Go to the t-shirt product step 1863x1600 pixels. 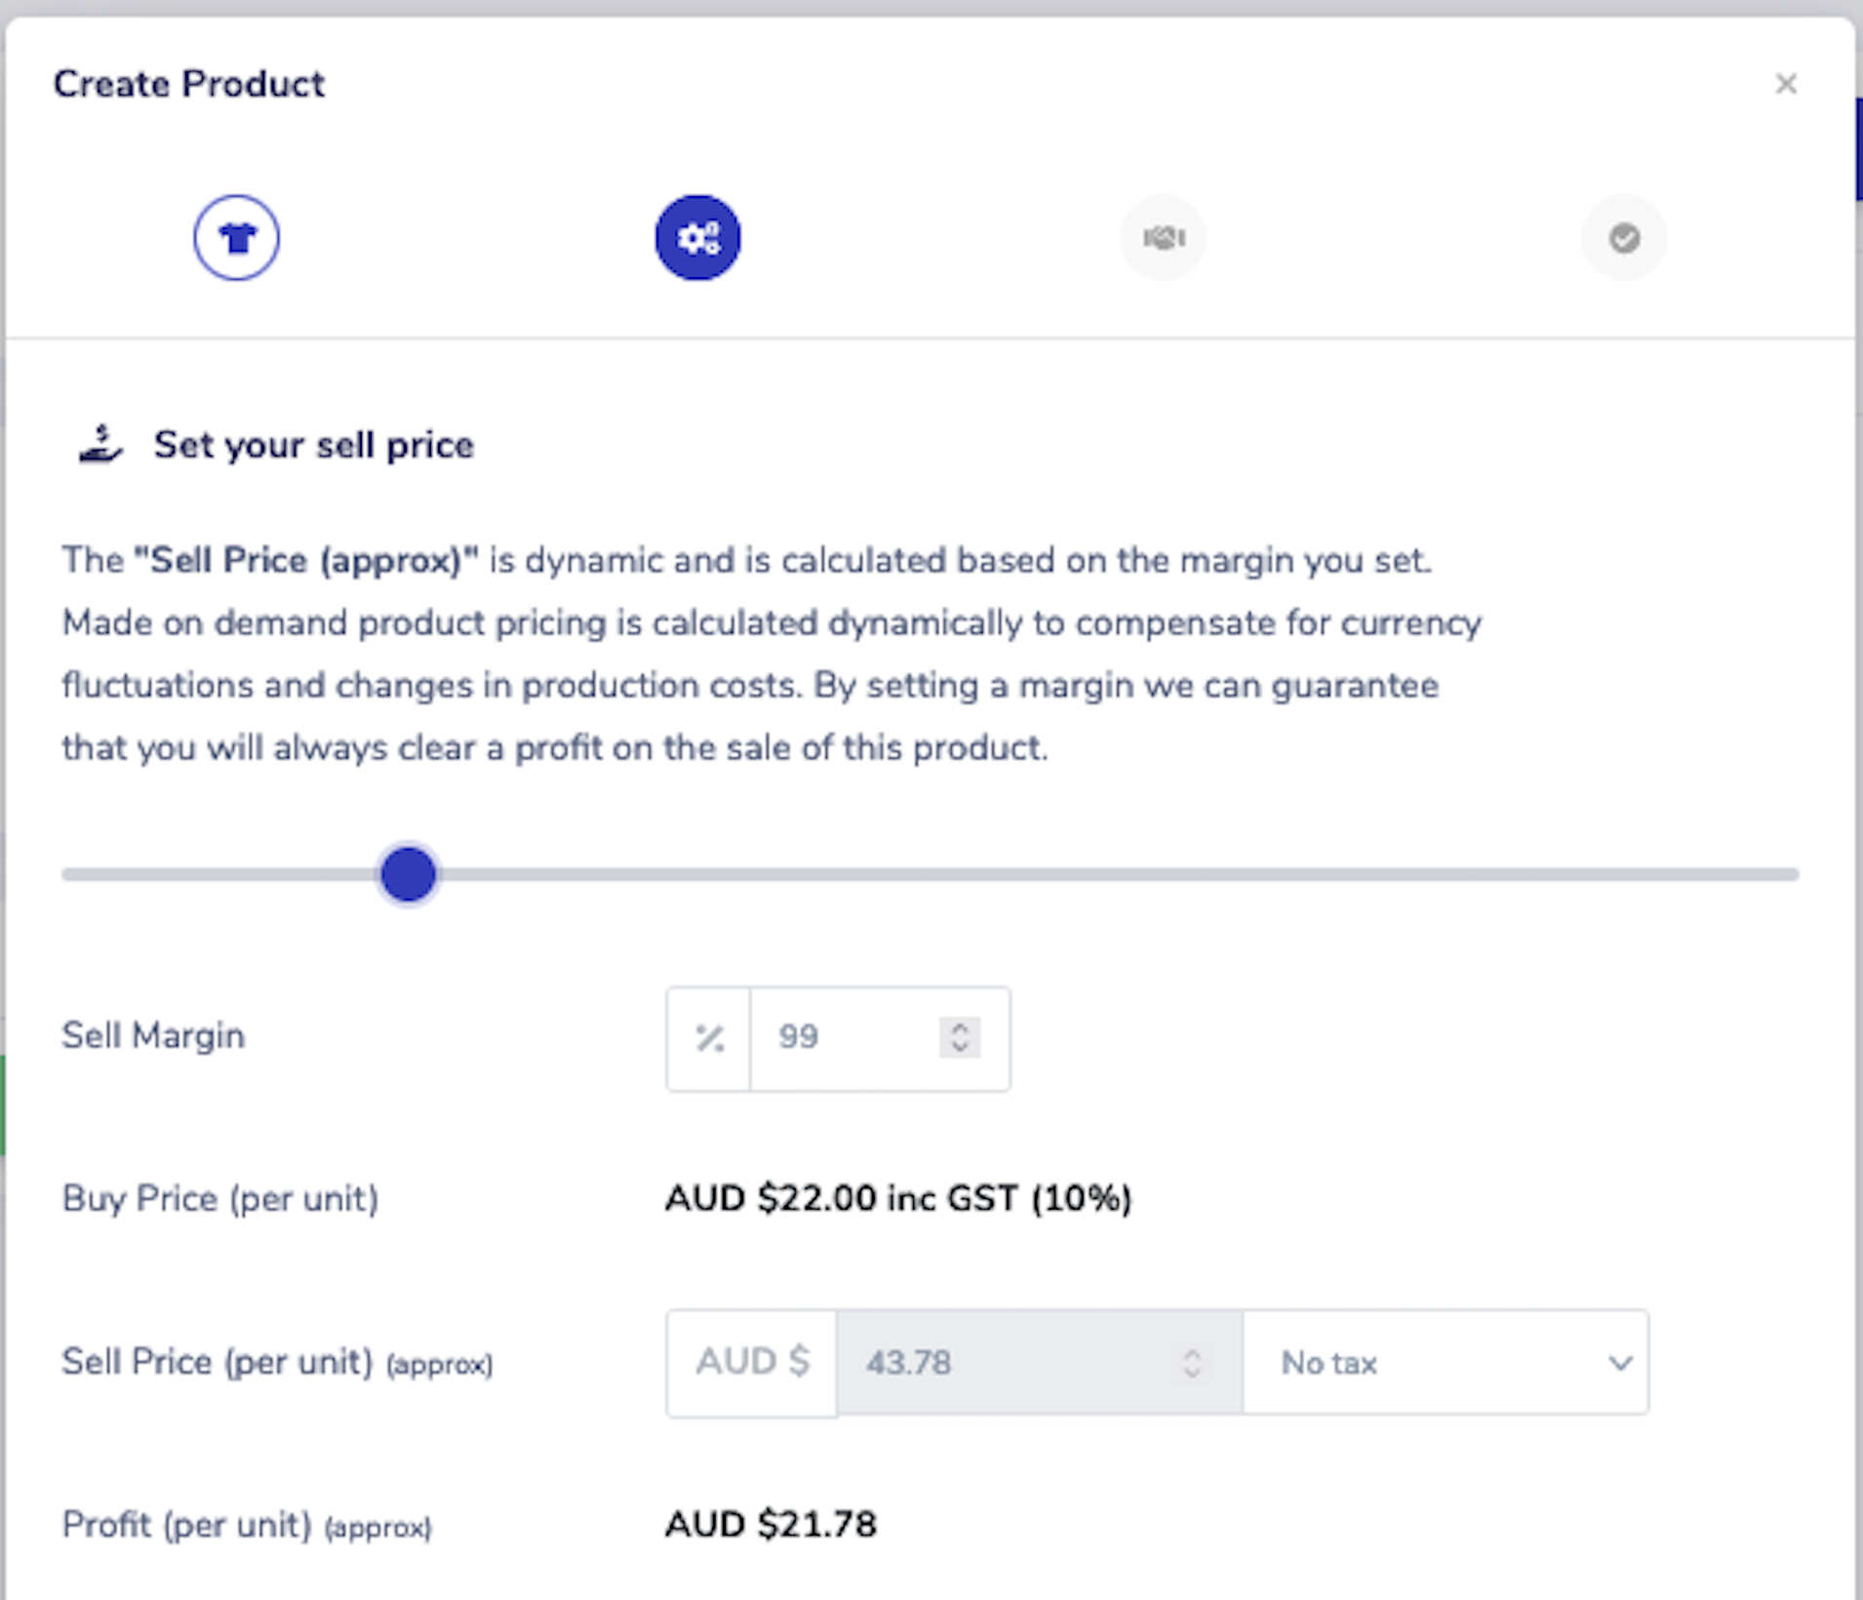[236, 238]
